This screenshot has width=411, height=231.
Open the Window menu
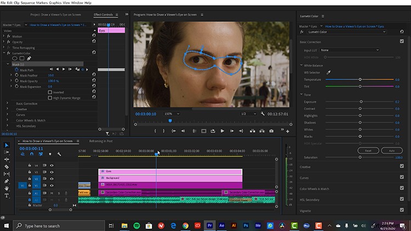pyautogui.click(x=77, y=3)
